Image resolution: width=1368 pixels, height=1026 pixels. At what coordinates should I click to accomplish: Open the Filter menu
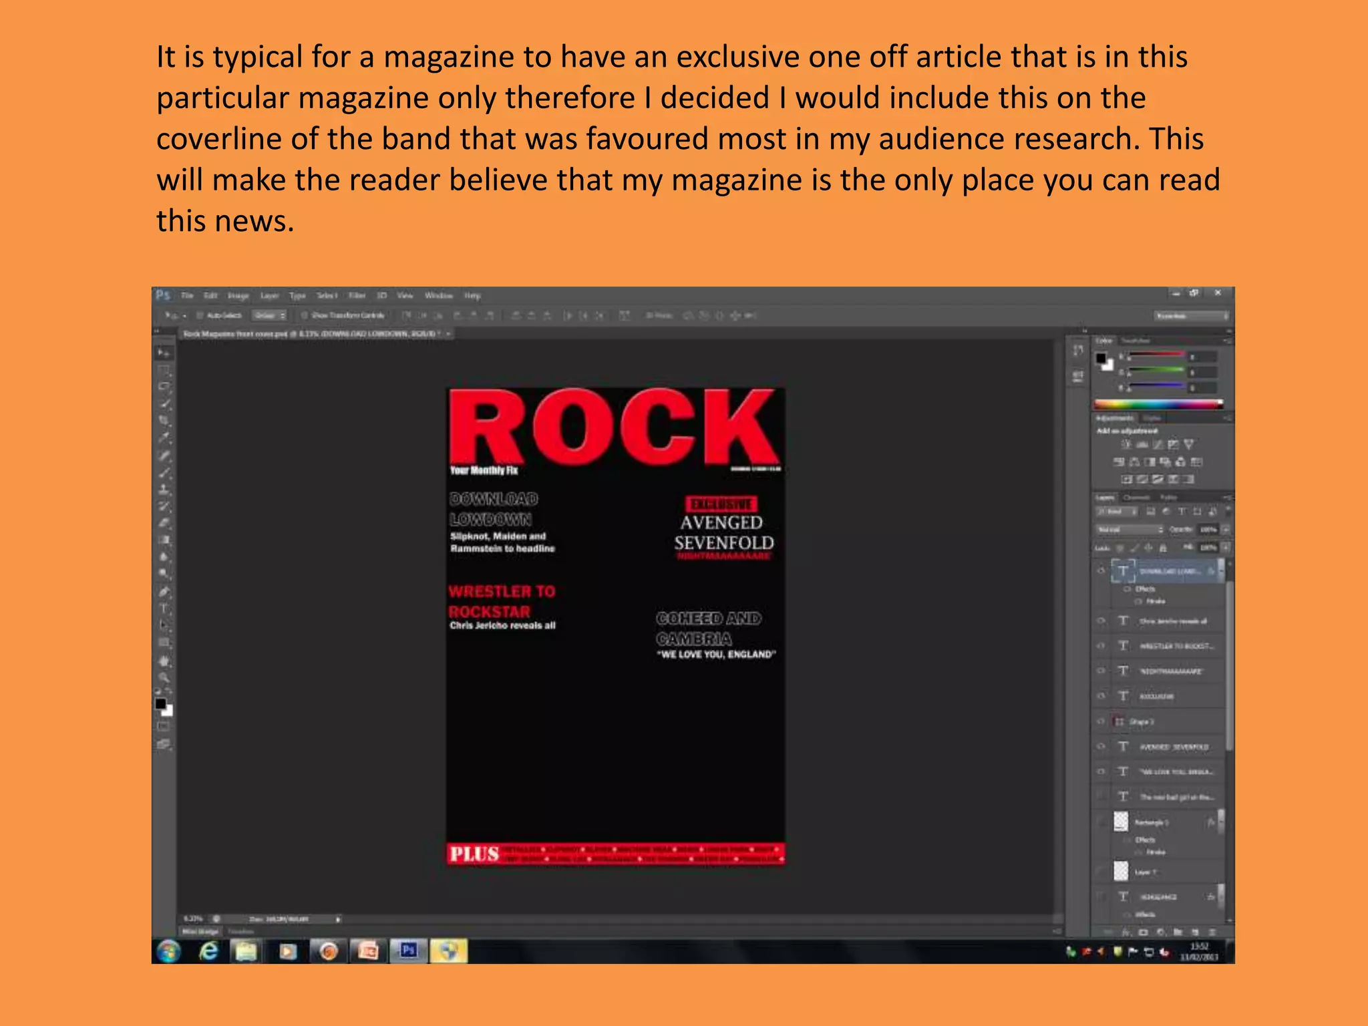[357, 295]
